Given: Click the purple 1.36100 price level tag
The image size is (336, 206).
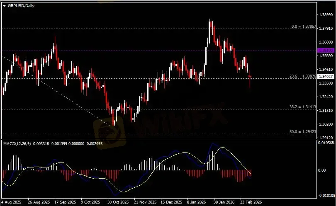Looking at the screenshot, I should (326, 51).
